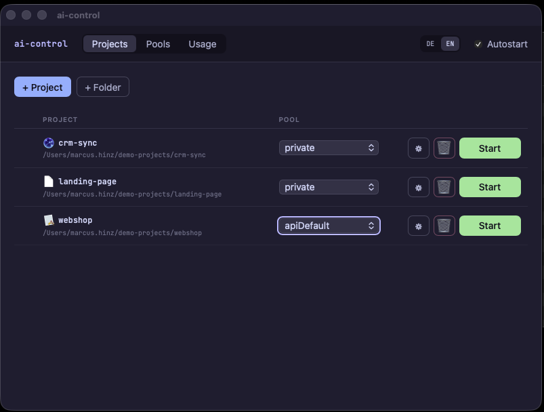Start the webshop project

(490, 226)
